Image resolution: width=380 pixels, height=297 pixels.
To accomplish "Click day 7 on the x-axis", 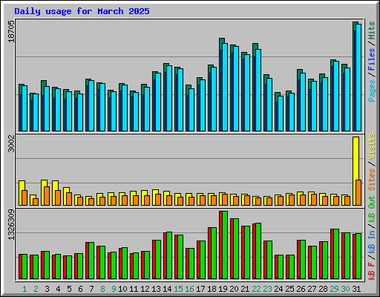I will tap(91, 289).
